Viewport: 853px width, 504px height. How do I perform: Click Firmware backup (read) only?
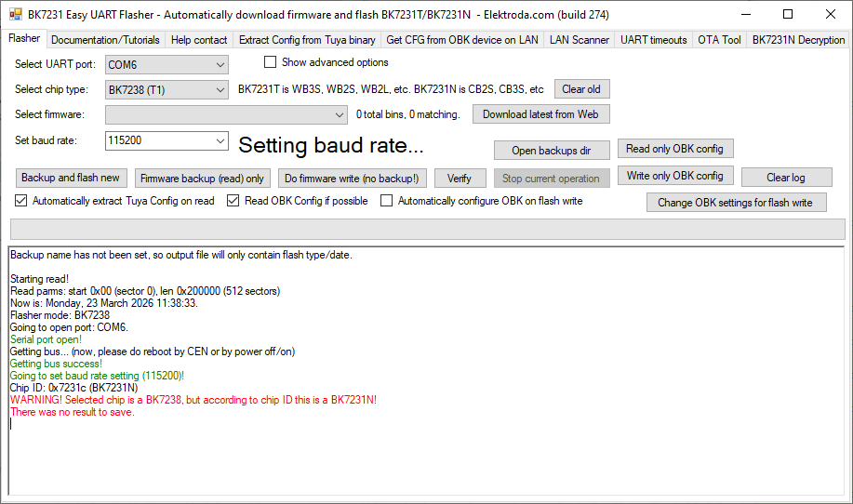click(x=202, y=179)
